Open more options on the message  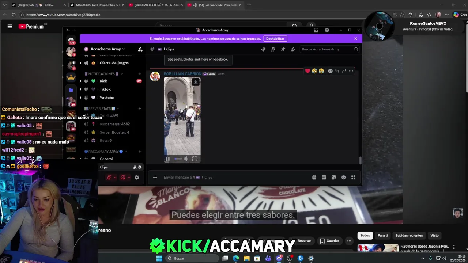tap(351, 71)
